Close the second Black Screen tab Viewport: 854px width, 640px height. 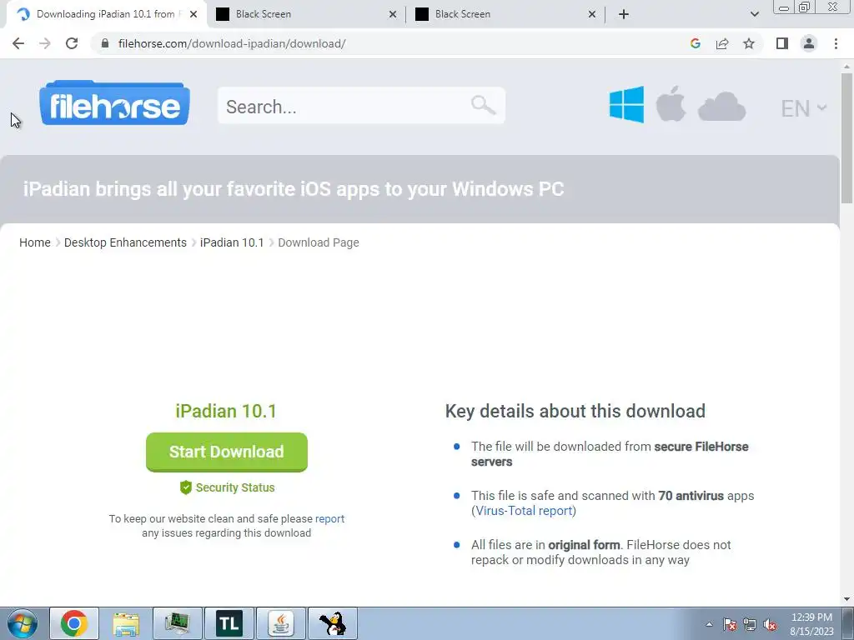(x=592, y=14)
